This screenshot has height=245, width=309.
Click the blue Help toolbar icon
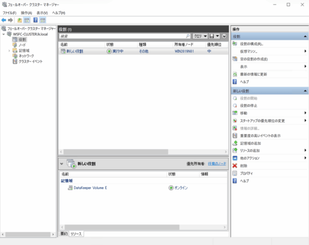(x=36, y=20)
